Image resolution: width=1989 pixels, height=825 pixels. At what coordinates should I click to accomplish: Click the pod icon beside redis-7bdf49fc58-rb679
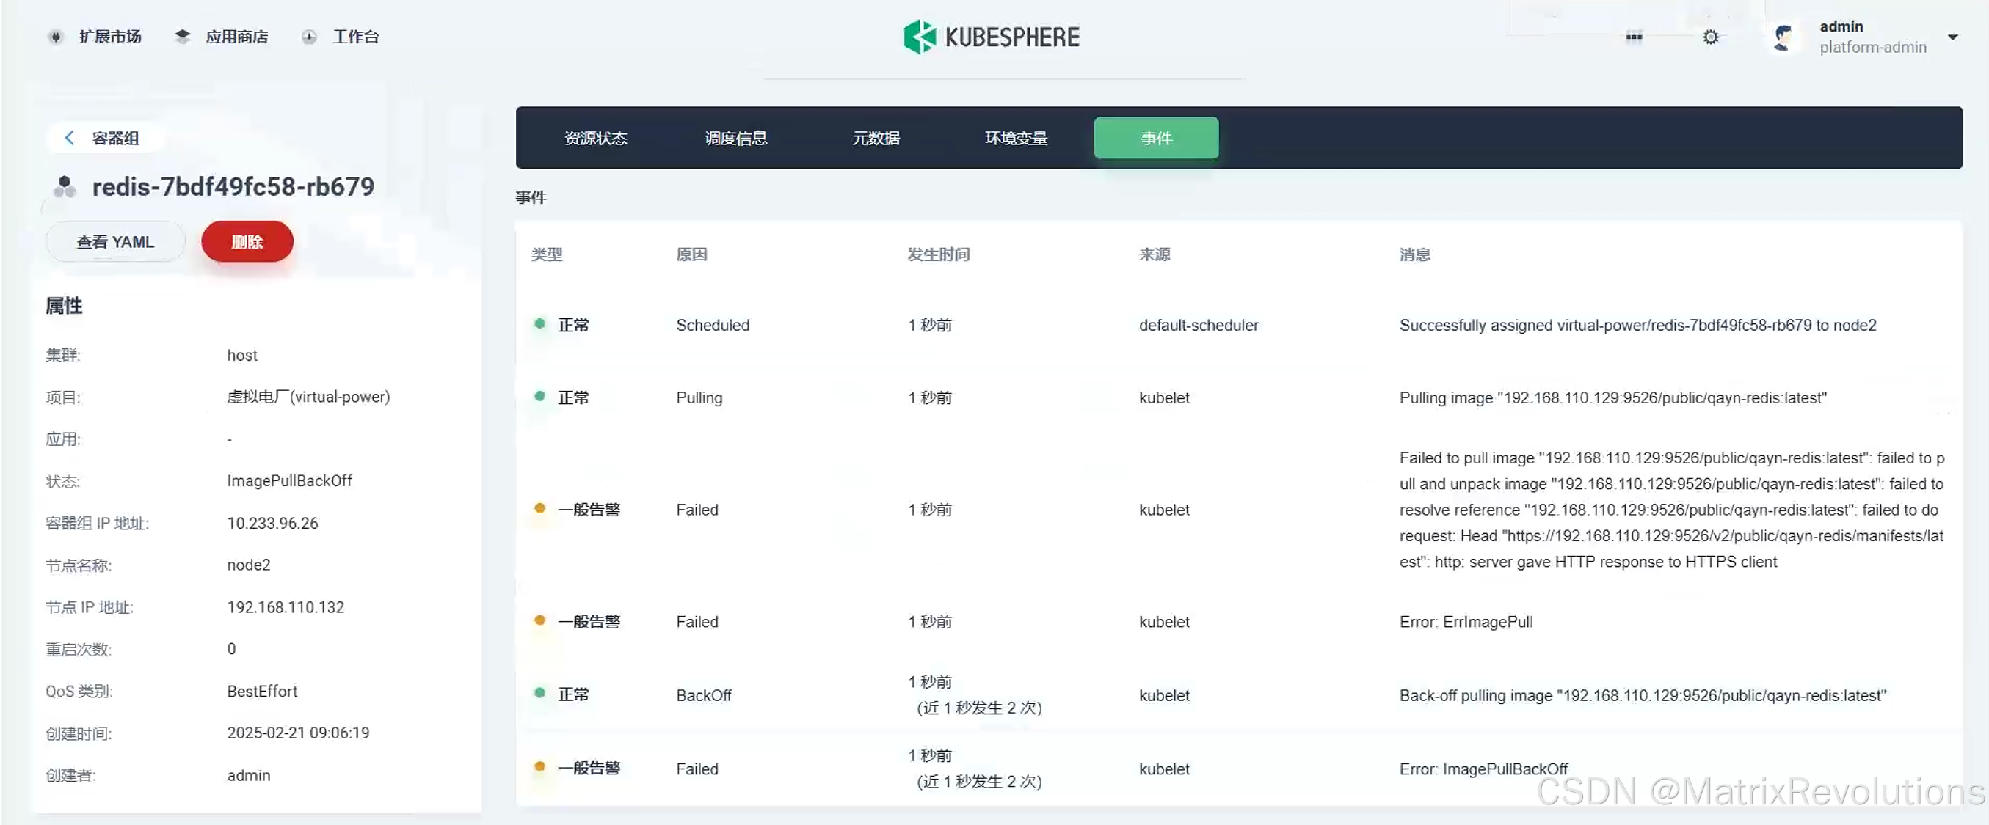pos(65,187)
